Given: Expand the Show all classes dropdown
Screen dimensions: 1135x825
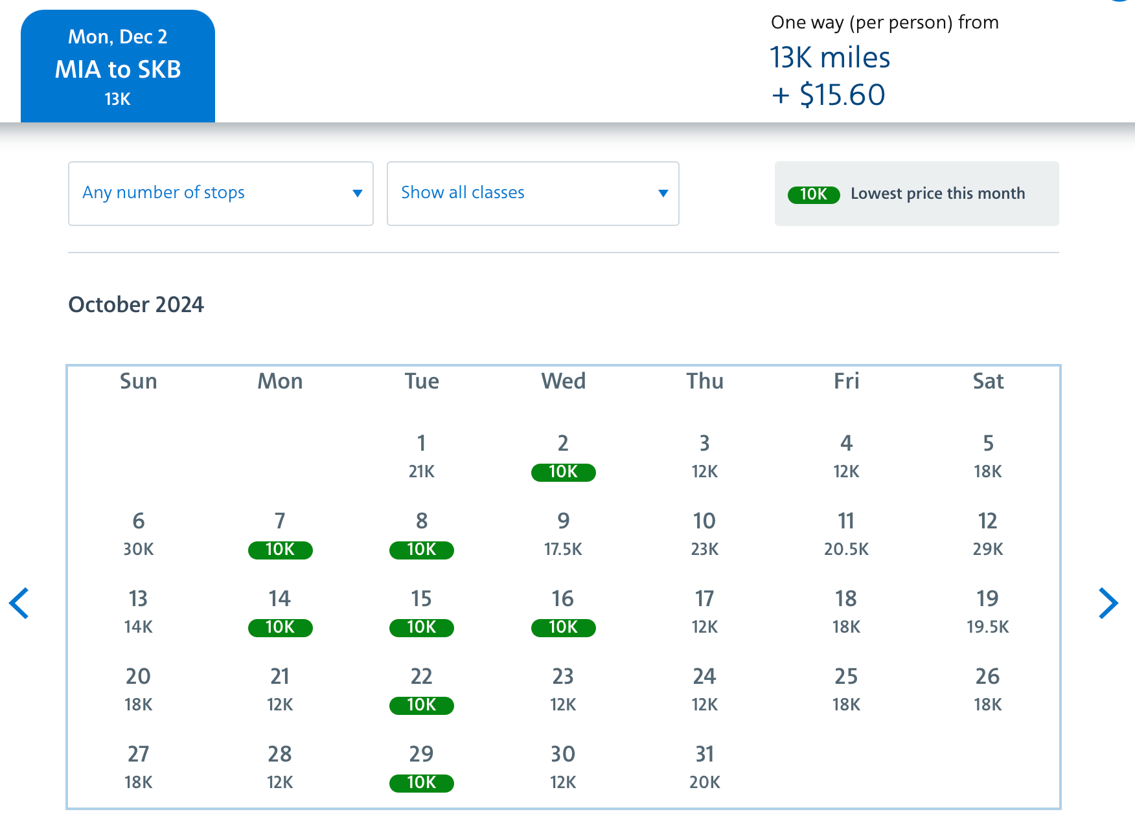Looking at the screenshot, I should click(533, 193).
